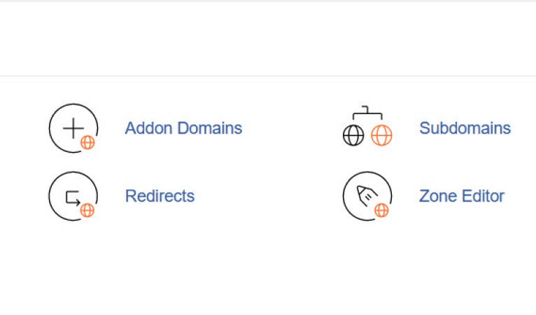Click the plus sign inside Addon Domains icon

coord(73,128)
